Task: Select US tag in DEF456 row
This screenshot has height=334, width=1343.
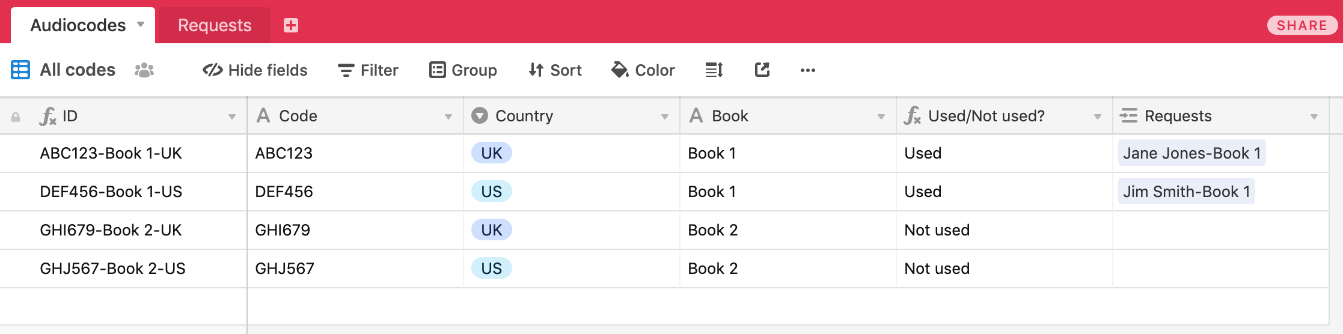Action: pos(492,192)
